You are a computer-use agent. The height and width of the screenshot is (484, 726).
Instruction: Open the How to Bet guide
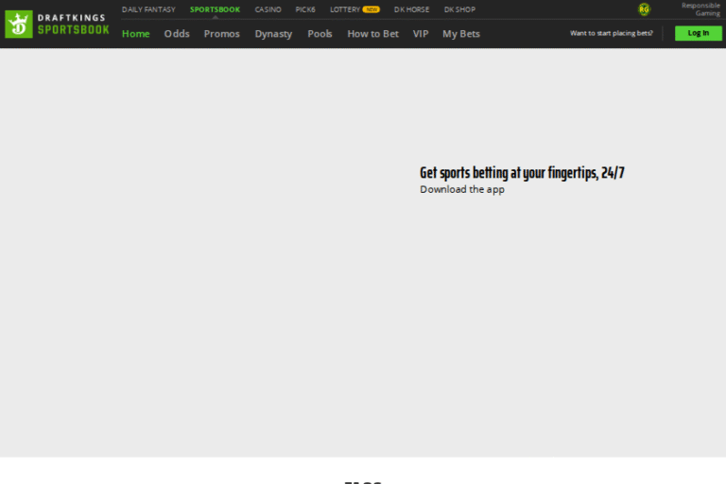372,34
